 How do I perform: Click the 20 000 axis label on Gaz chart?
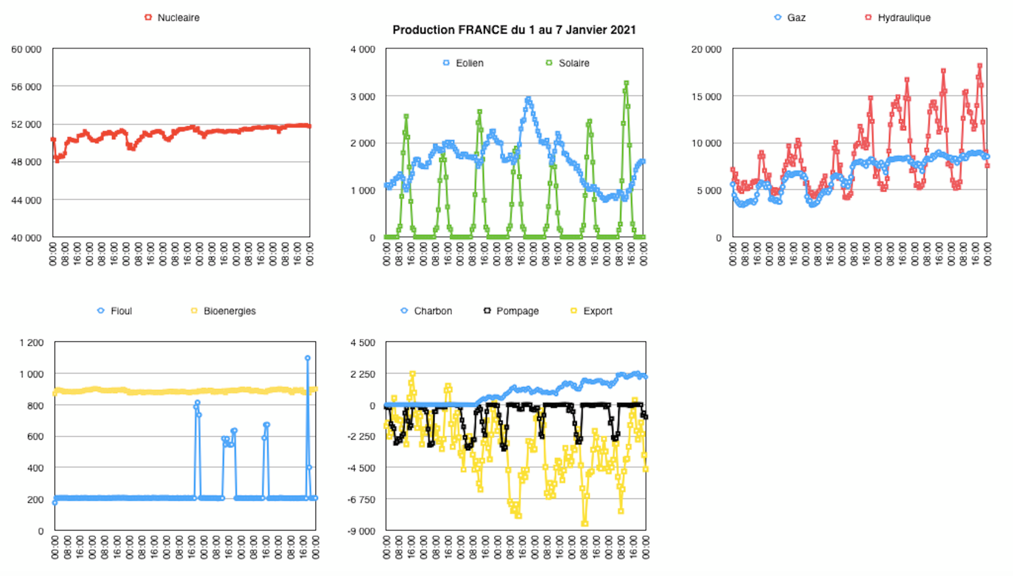click(x=706, y=49)
